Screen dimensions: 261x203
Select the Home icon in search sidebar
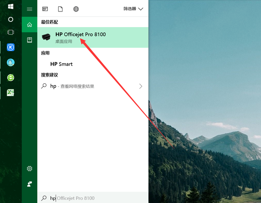(30, 25)
